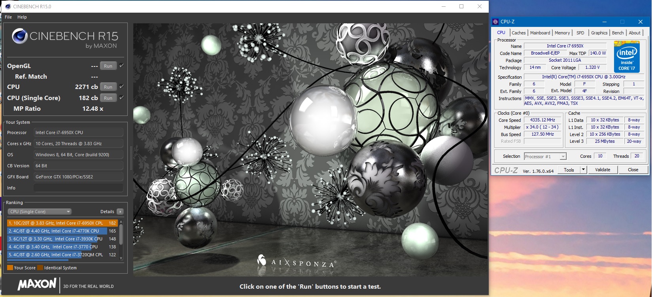Run the CPU (Single Core) benchmark

pos(108,98)
